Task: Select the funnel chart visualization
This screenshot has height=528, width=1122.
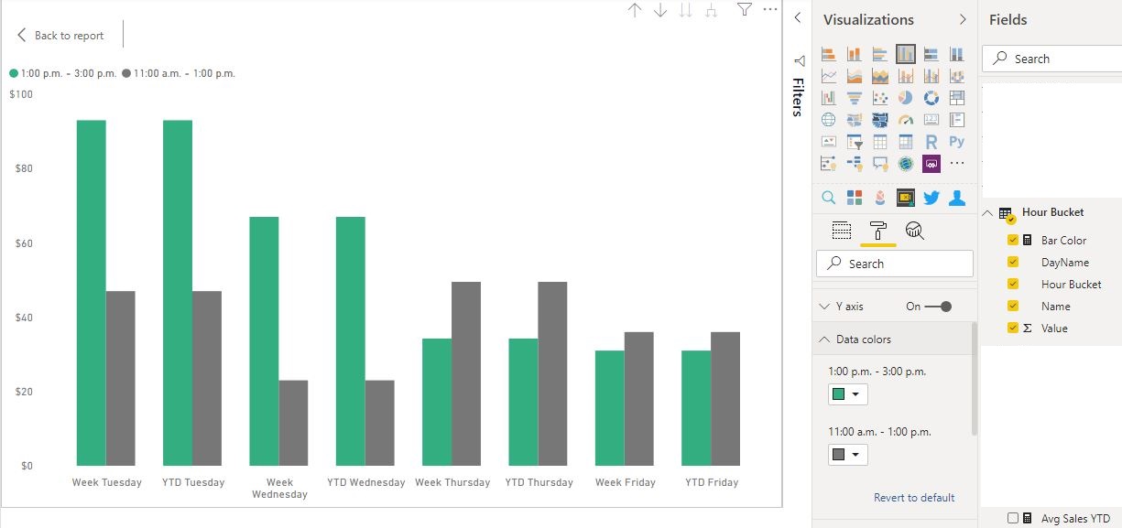Action: coord(855,98)
